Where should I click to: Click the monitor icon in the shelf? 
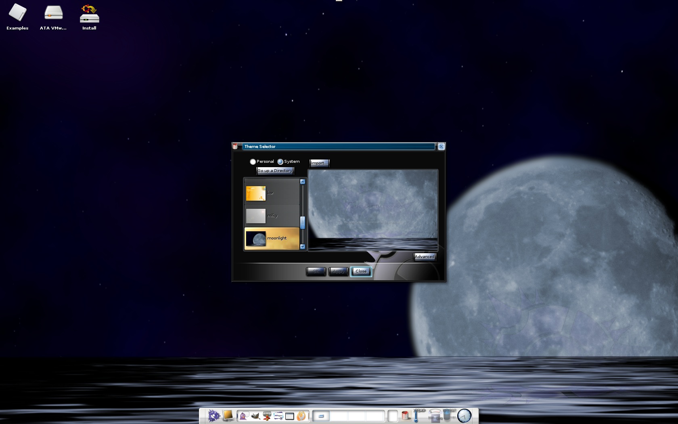click(228, 416)
